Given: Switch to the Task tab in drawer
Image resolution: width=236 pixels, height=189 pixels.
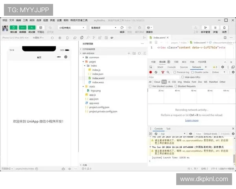Looking at the screenshot, I should pyautogui.click(x=168, y=129).
